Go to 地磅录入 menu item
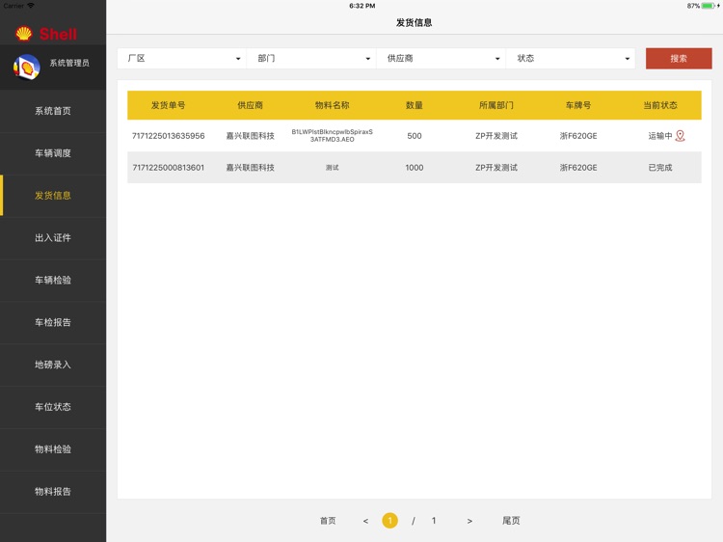 [53, 365]
